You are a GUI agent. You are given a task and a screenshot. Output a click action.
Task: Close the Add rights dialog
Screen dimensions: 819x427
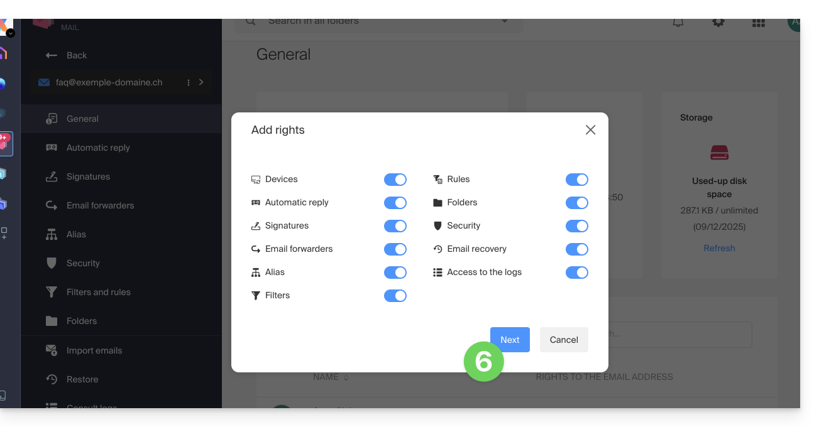point(590,130)
